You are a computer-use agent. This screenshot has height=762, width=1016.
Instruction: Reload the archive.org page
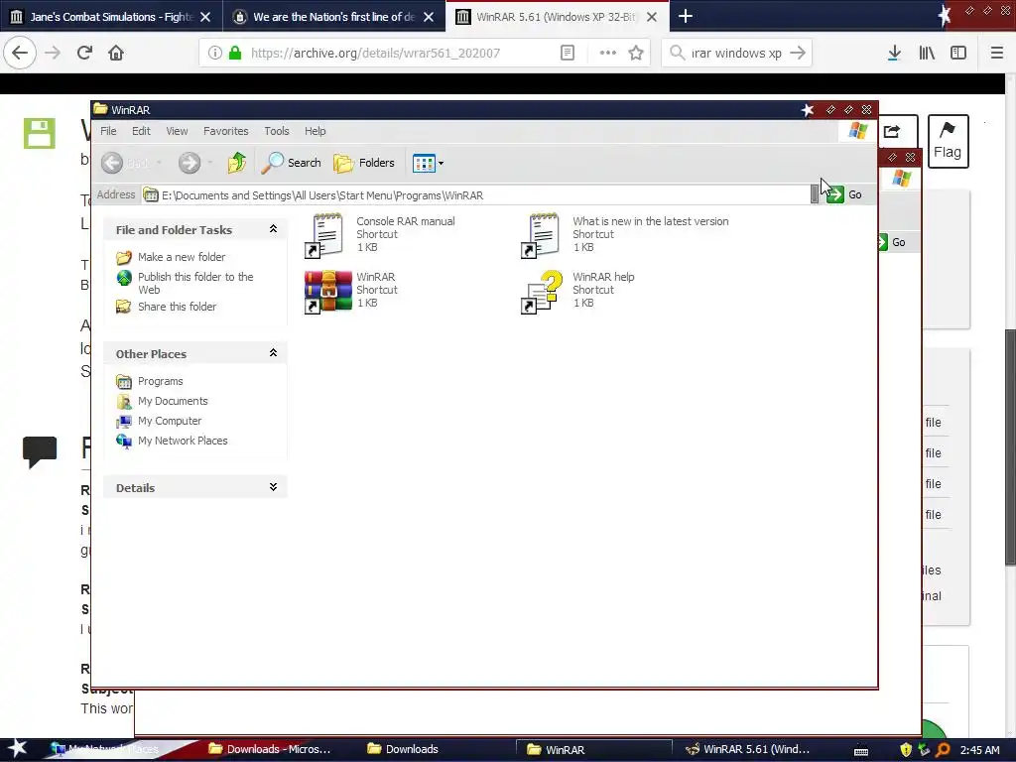pyautogui.click(x=84, y=54)
